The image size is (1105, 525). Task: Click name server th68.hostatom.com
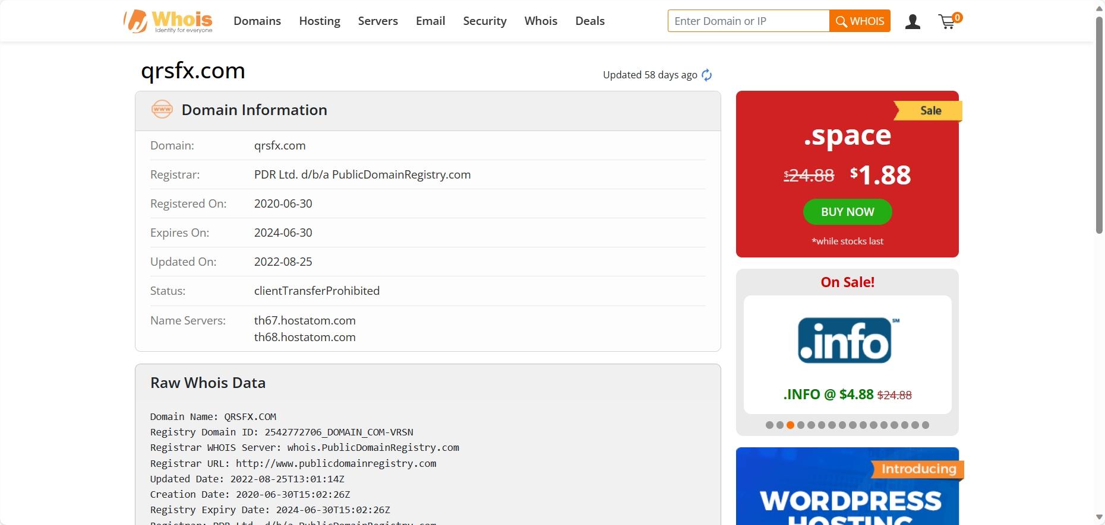tap(305, 337)
